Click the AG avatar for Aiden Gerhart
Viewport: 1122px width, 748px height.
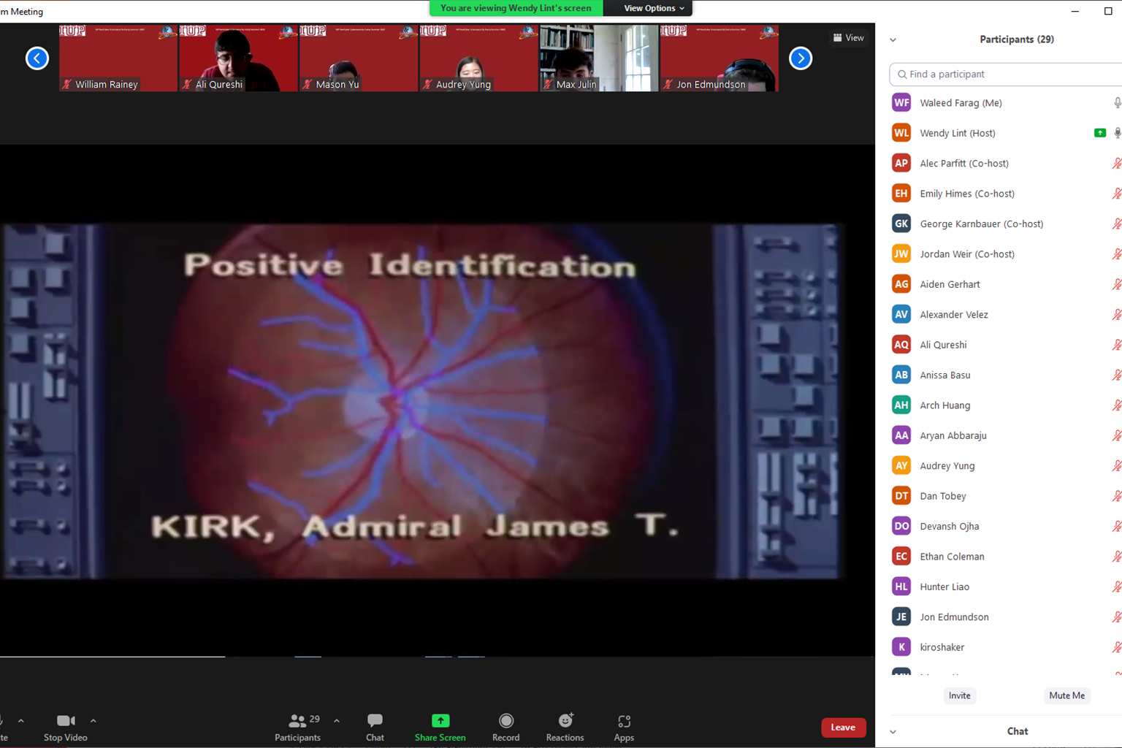901,284
